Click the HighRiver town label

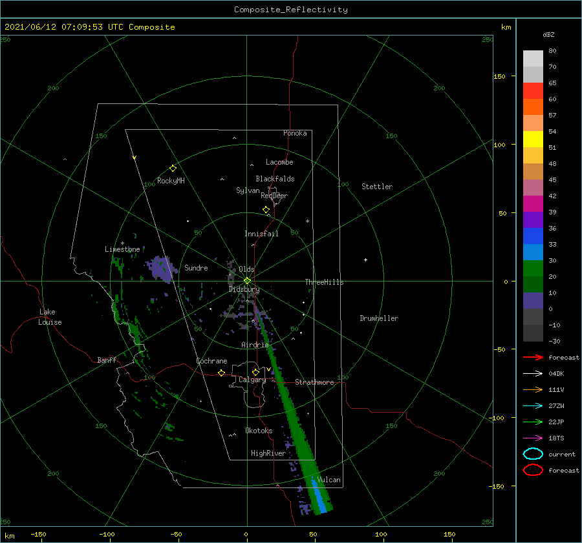point(268,453)
